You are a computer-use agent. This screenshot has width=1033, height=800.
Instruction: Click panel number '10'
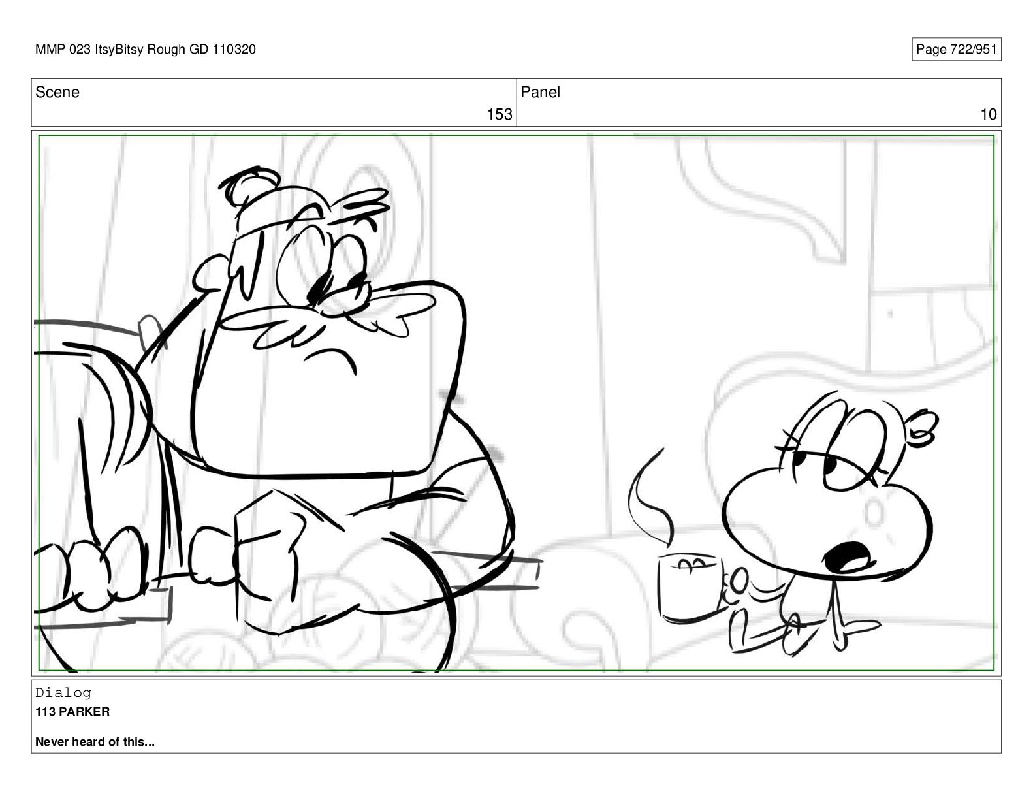pos(989,114)
